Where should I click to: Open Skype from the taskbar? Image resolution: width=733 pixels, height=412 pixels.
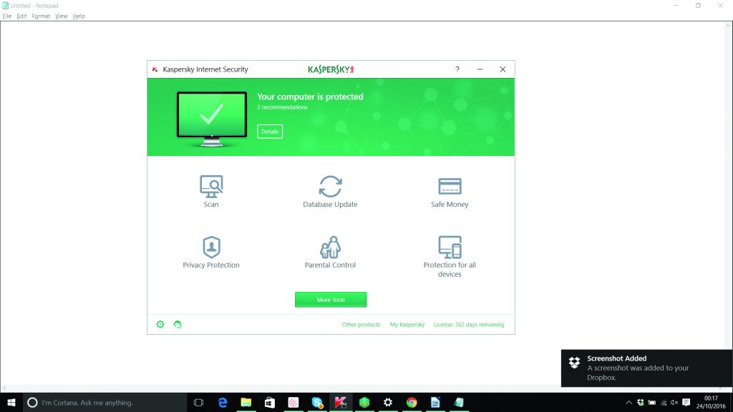click(x=317, y=402)
